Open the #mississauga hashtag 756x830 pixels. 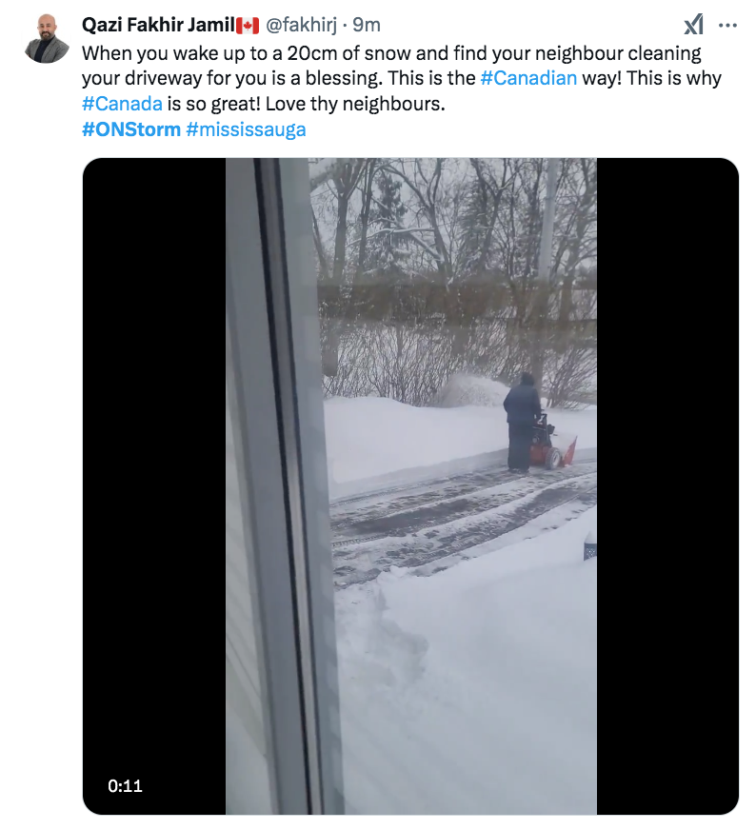[247, 129]
